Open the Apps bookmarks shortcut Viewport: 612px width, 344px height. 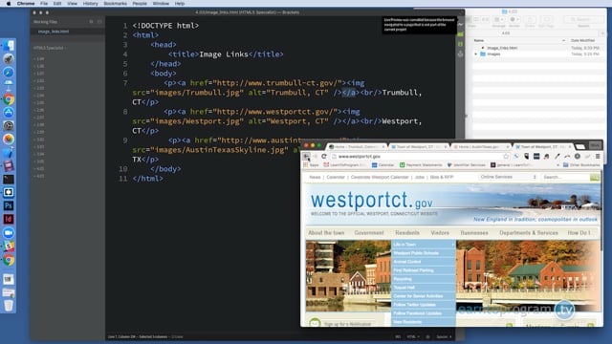tap(311, 165)
